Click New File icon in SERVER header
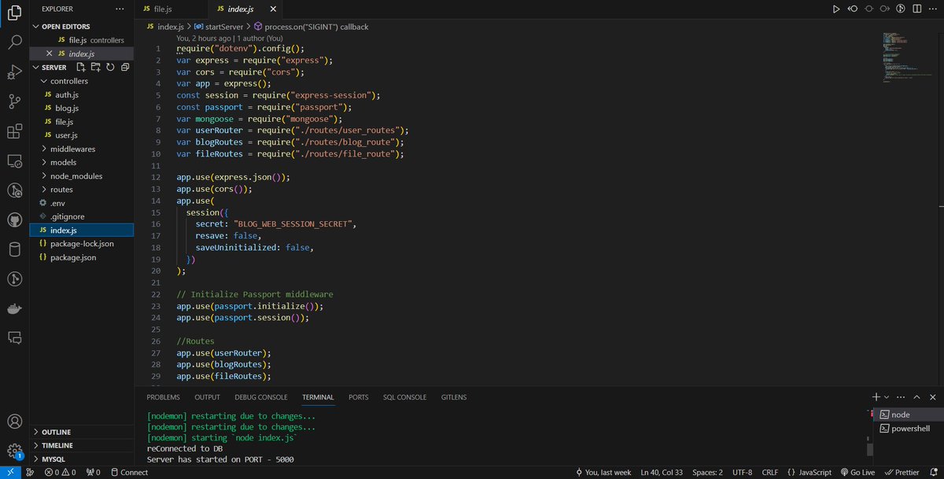 (x=81, y=68)
